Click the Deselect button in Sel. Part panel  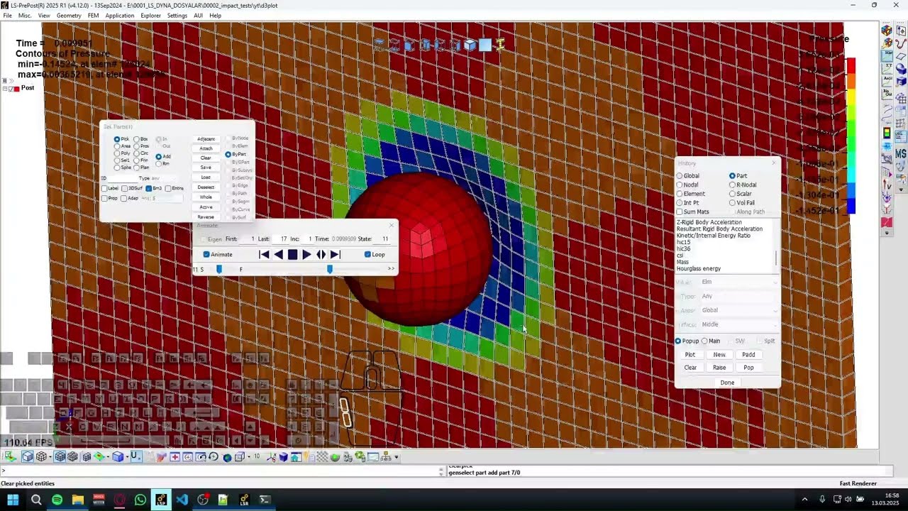(x=206, y=187)
